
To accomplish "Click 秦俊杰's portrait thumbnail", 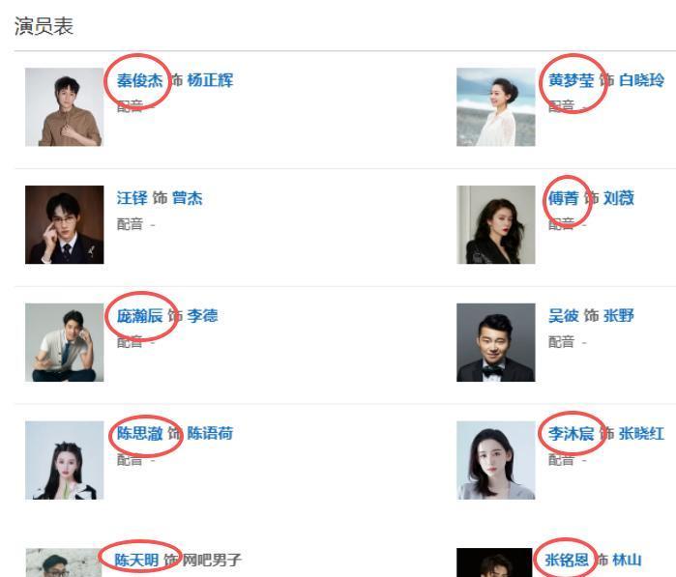I will [x=64, y=107].
